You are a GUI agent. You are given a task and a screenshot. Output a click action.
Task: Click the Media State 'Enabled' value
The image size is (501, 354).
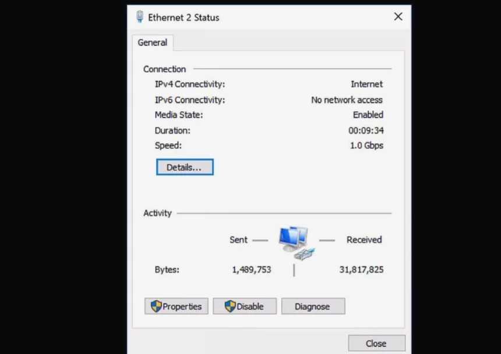coord(368,115)
